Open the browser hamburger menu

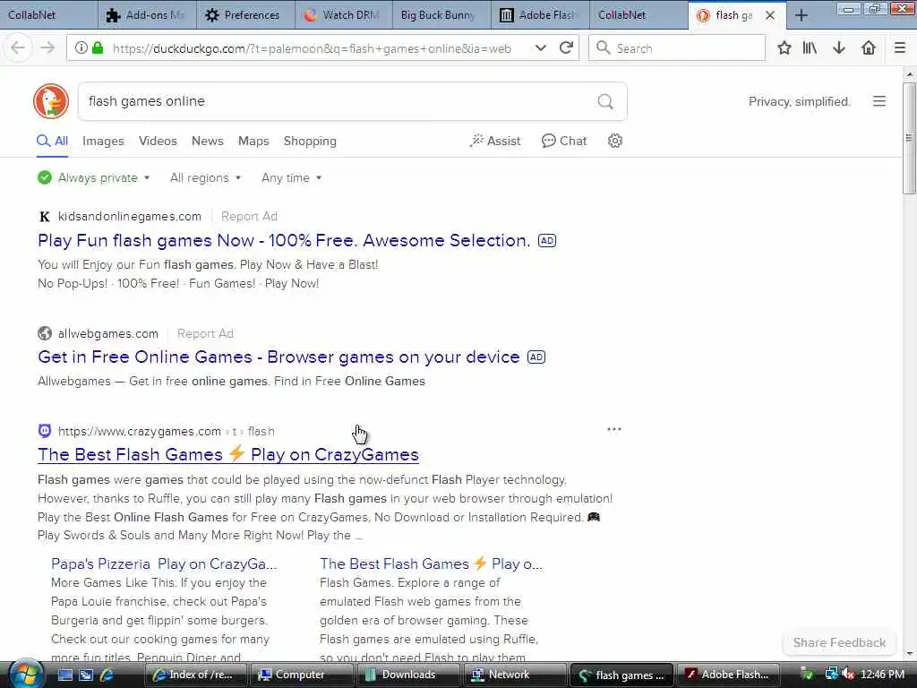pos(899,48)
